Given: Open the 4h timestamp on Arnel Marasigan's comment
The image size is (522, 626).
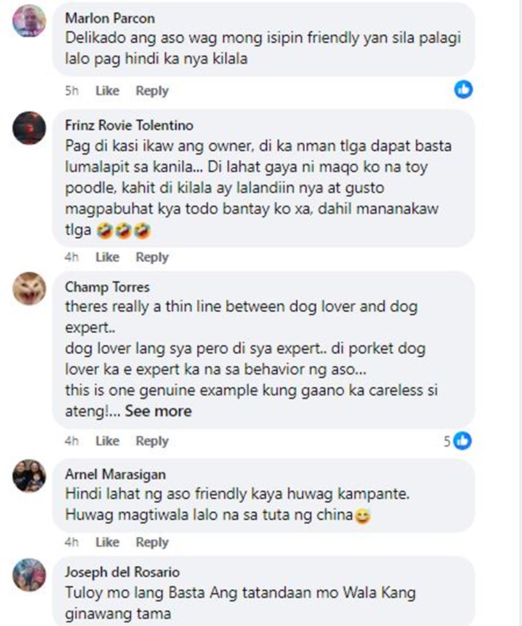Looking at the screenshot, I should click(72, 542).
